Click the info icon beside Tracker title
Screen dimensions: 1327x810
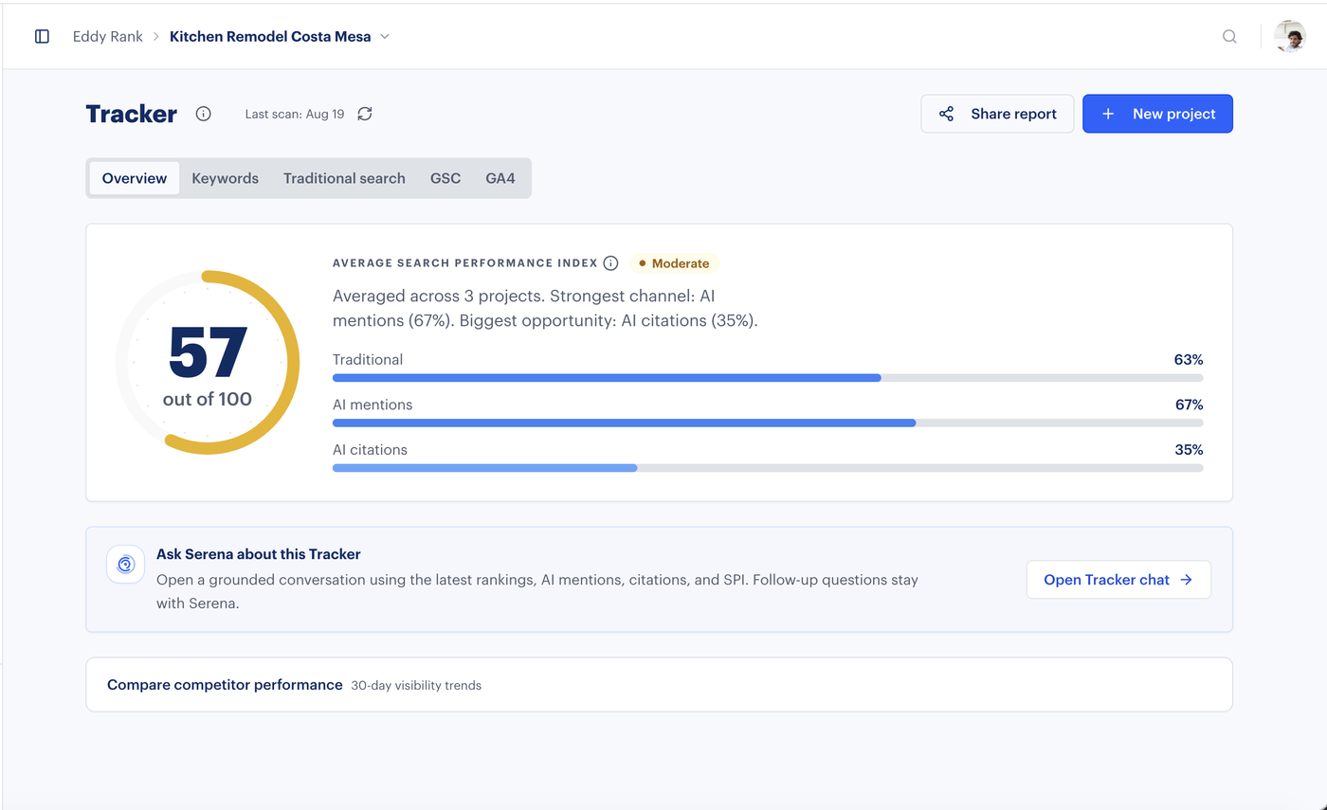tap(203, 114)
